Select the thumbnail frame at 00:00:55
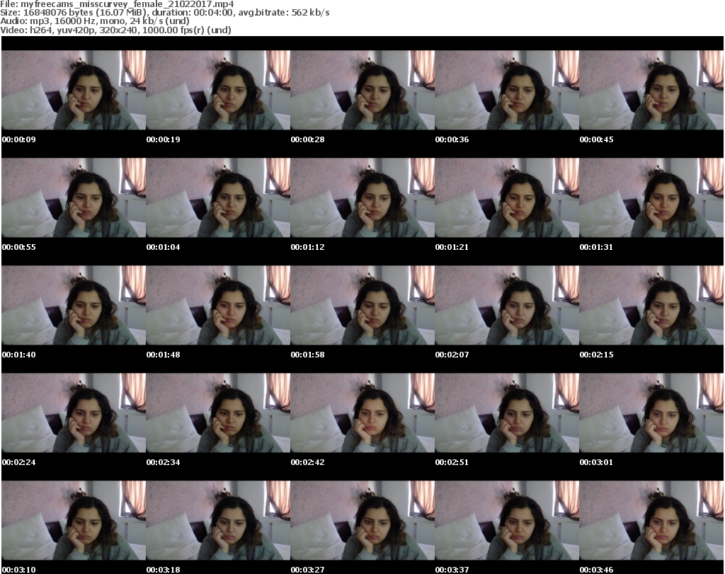 tap(74, 197)
